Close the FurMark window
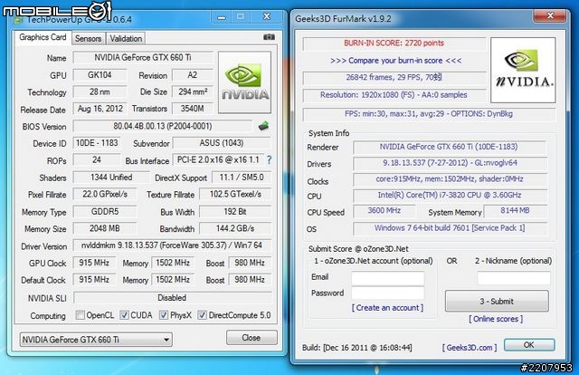This screenshot has width=579, height=375. (x=550, y=15)
